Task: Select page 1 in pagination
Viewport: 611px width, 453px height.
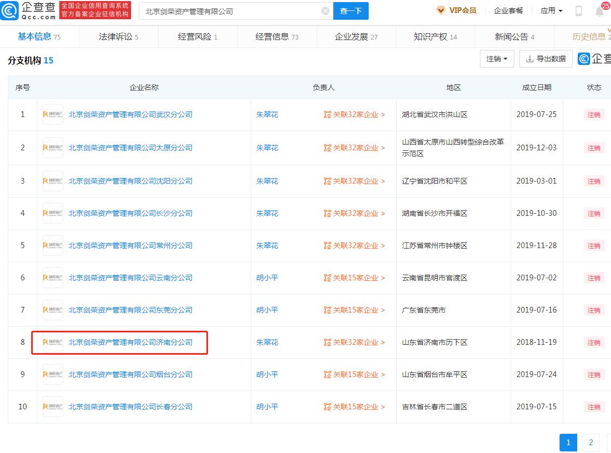Action: (568, 443)
